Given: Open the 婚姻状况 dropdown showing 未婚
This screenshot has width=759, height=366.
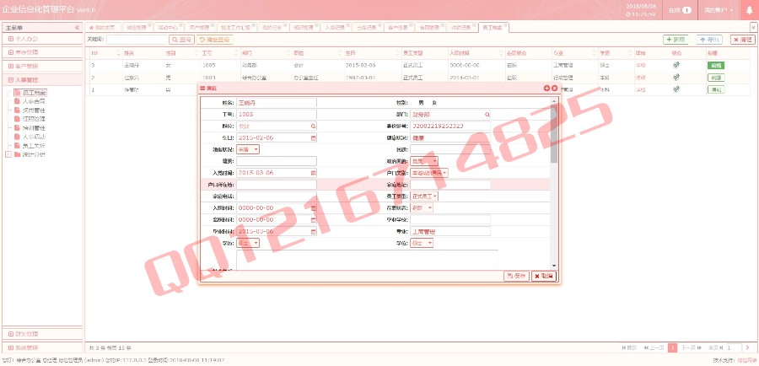Looking at the screenshot, I should (248, 149).
